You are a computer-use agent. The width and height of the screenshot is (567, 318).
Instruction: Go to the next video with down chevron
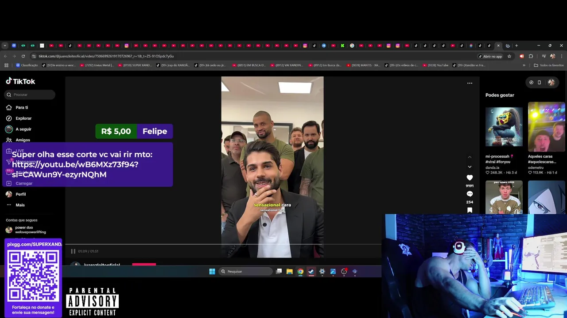[x=470, y=167]
